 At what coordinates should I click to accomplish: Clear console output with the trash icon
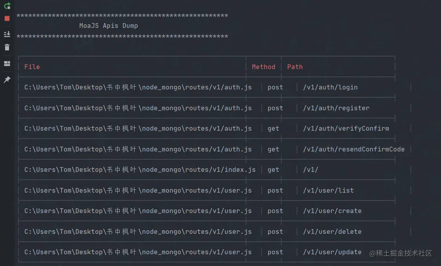coord(7,47)
